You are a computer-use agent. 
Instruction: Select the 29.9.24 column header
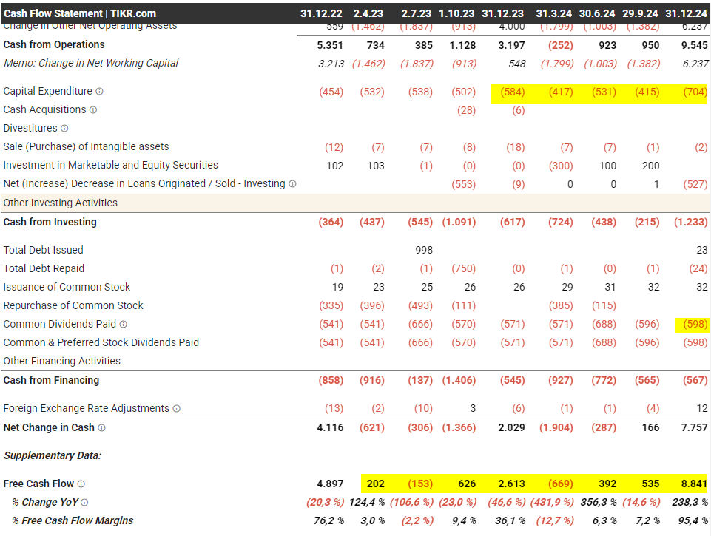pos(640,13)
